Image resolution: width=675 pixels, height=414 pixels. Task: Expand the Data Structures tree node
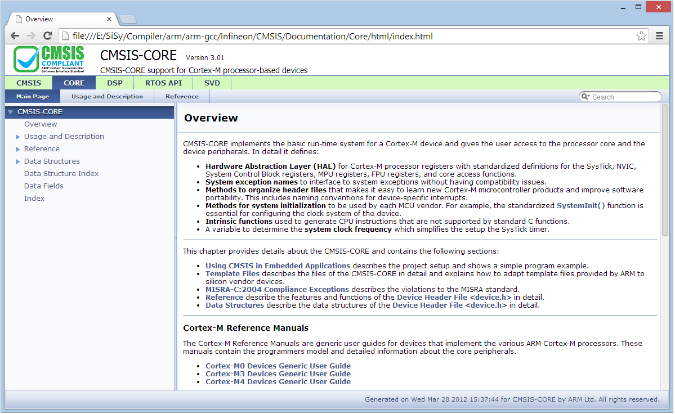pyautogui.click(x=18, y=161)
